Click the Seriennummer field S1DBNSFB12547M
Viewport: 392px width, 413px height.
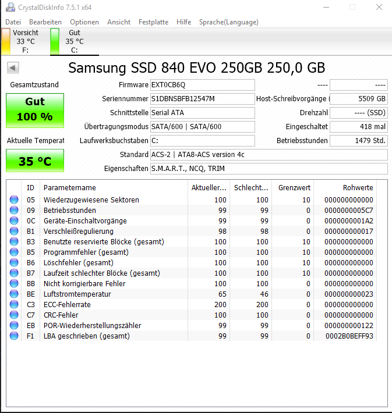[x=203, y=99]
